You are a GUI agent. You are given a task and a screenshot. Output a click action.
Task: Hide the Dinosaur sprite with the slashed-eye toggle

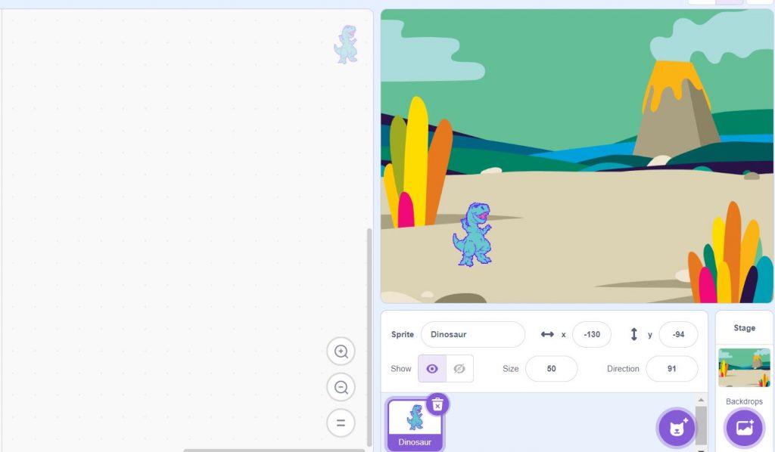tap(459, 368)
